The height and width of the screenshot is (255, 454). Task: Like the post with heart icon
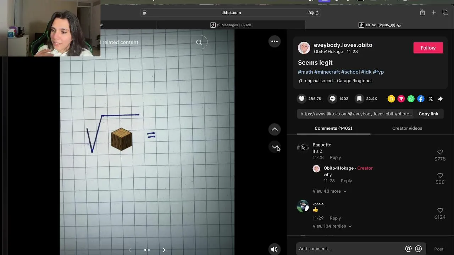tap(301, 99)
